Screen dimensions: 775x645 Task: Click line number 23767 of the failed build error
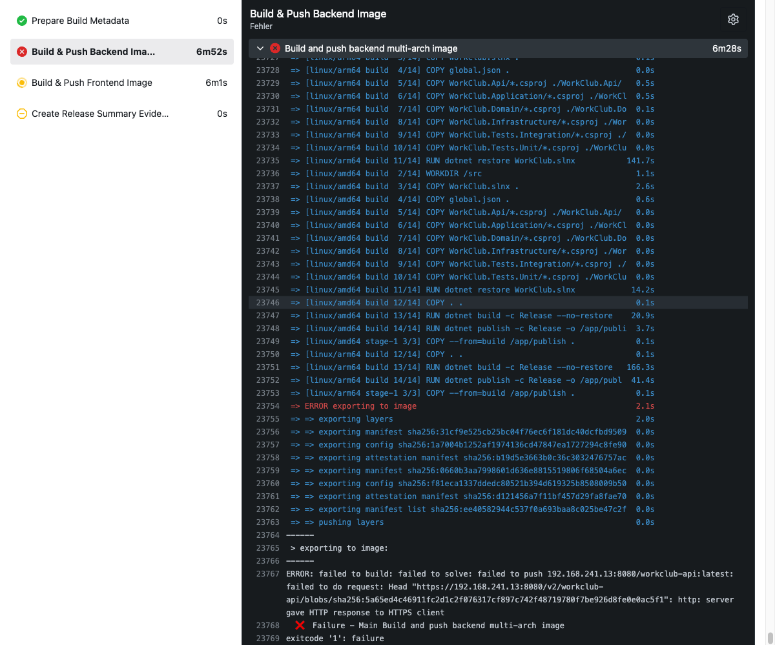point(267,574)
